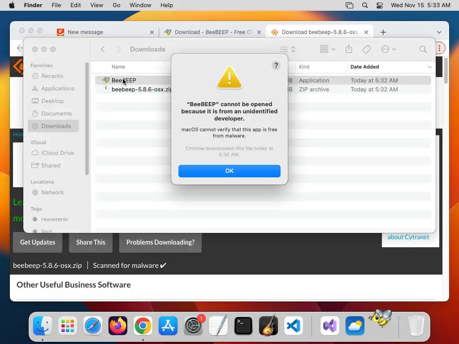Go back with Finder's back chevron

(103, 49)
